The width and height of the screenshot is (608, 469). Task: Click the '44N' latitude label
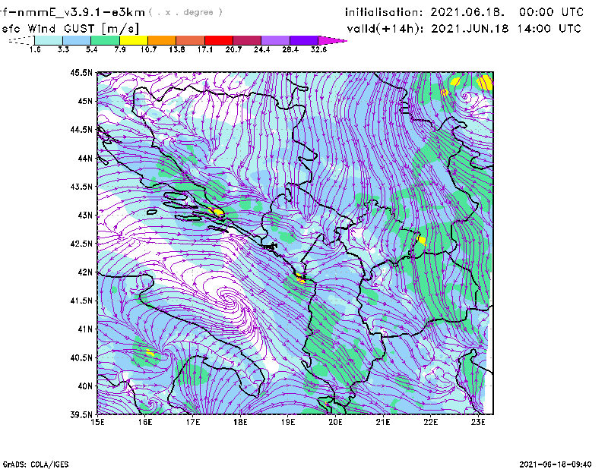[85, 158]
